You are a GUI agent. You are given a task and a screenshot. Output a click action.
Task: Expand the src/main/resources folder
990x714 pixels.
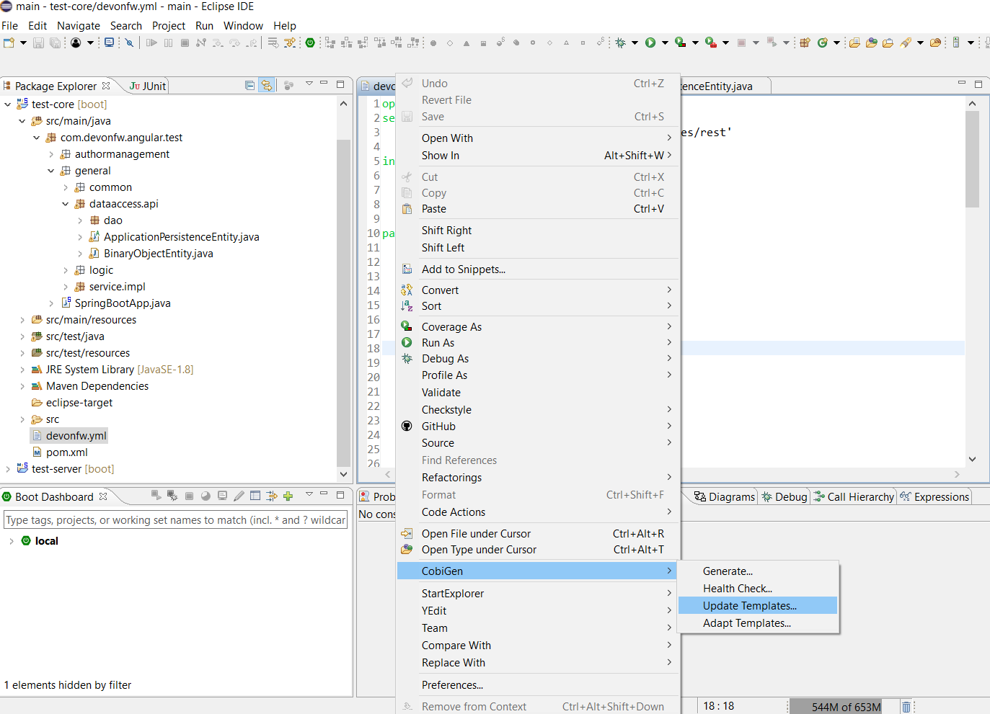(22, 320)
